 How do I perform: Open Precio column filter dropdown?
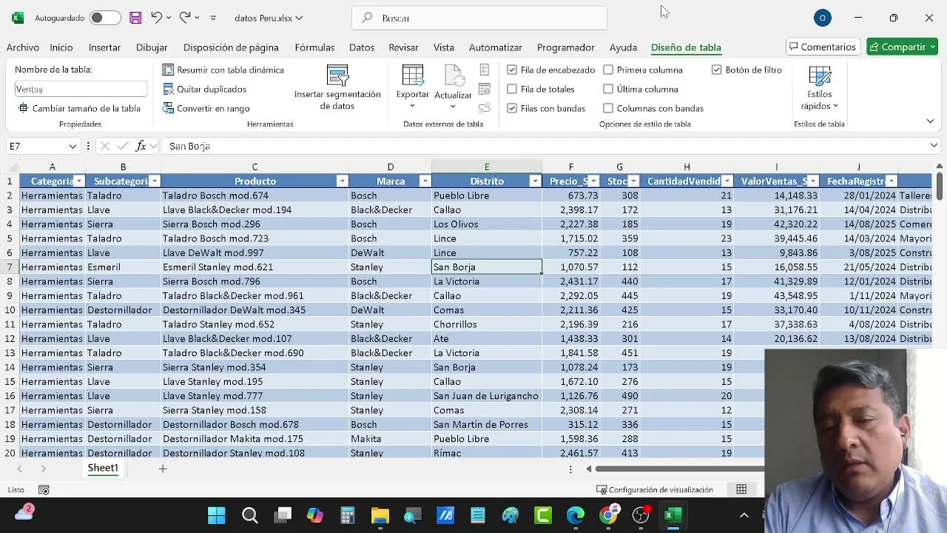(x=593, y=181)
